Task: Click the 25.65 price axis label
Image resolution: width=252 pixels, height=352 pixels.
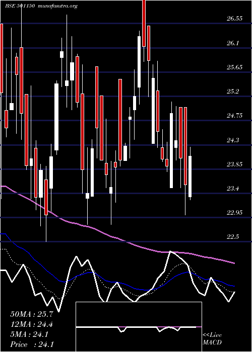Action: tap(234, 67)
